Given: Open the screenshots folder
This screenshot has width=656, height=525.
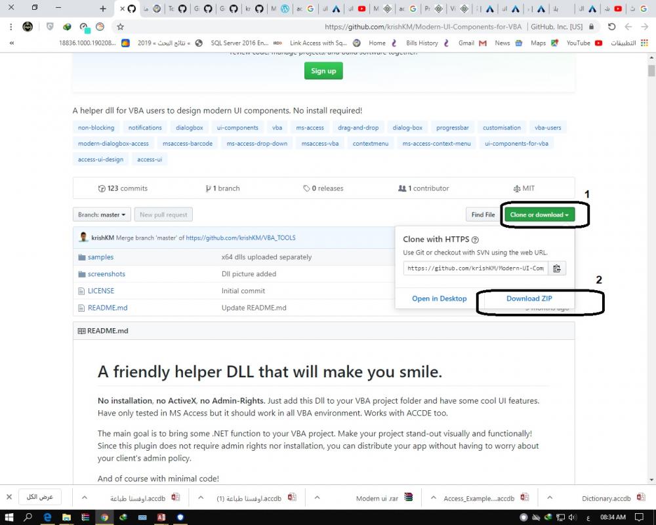Looking at the screenshot, I should coord(106,274).
